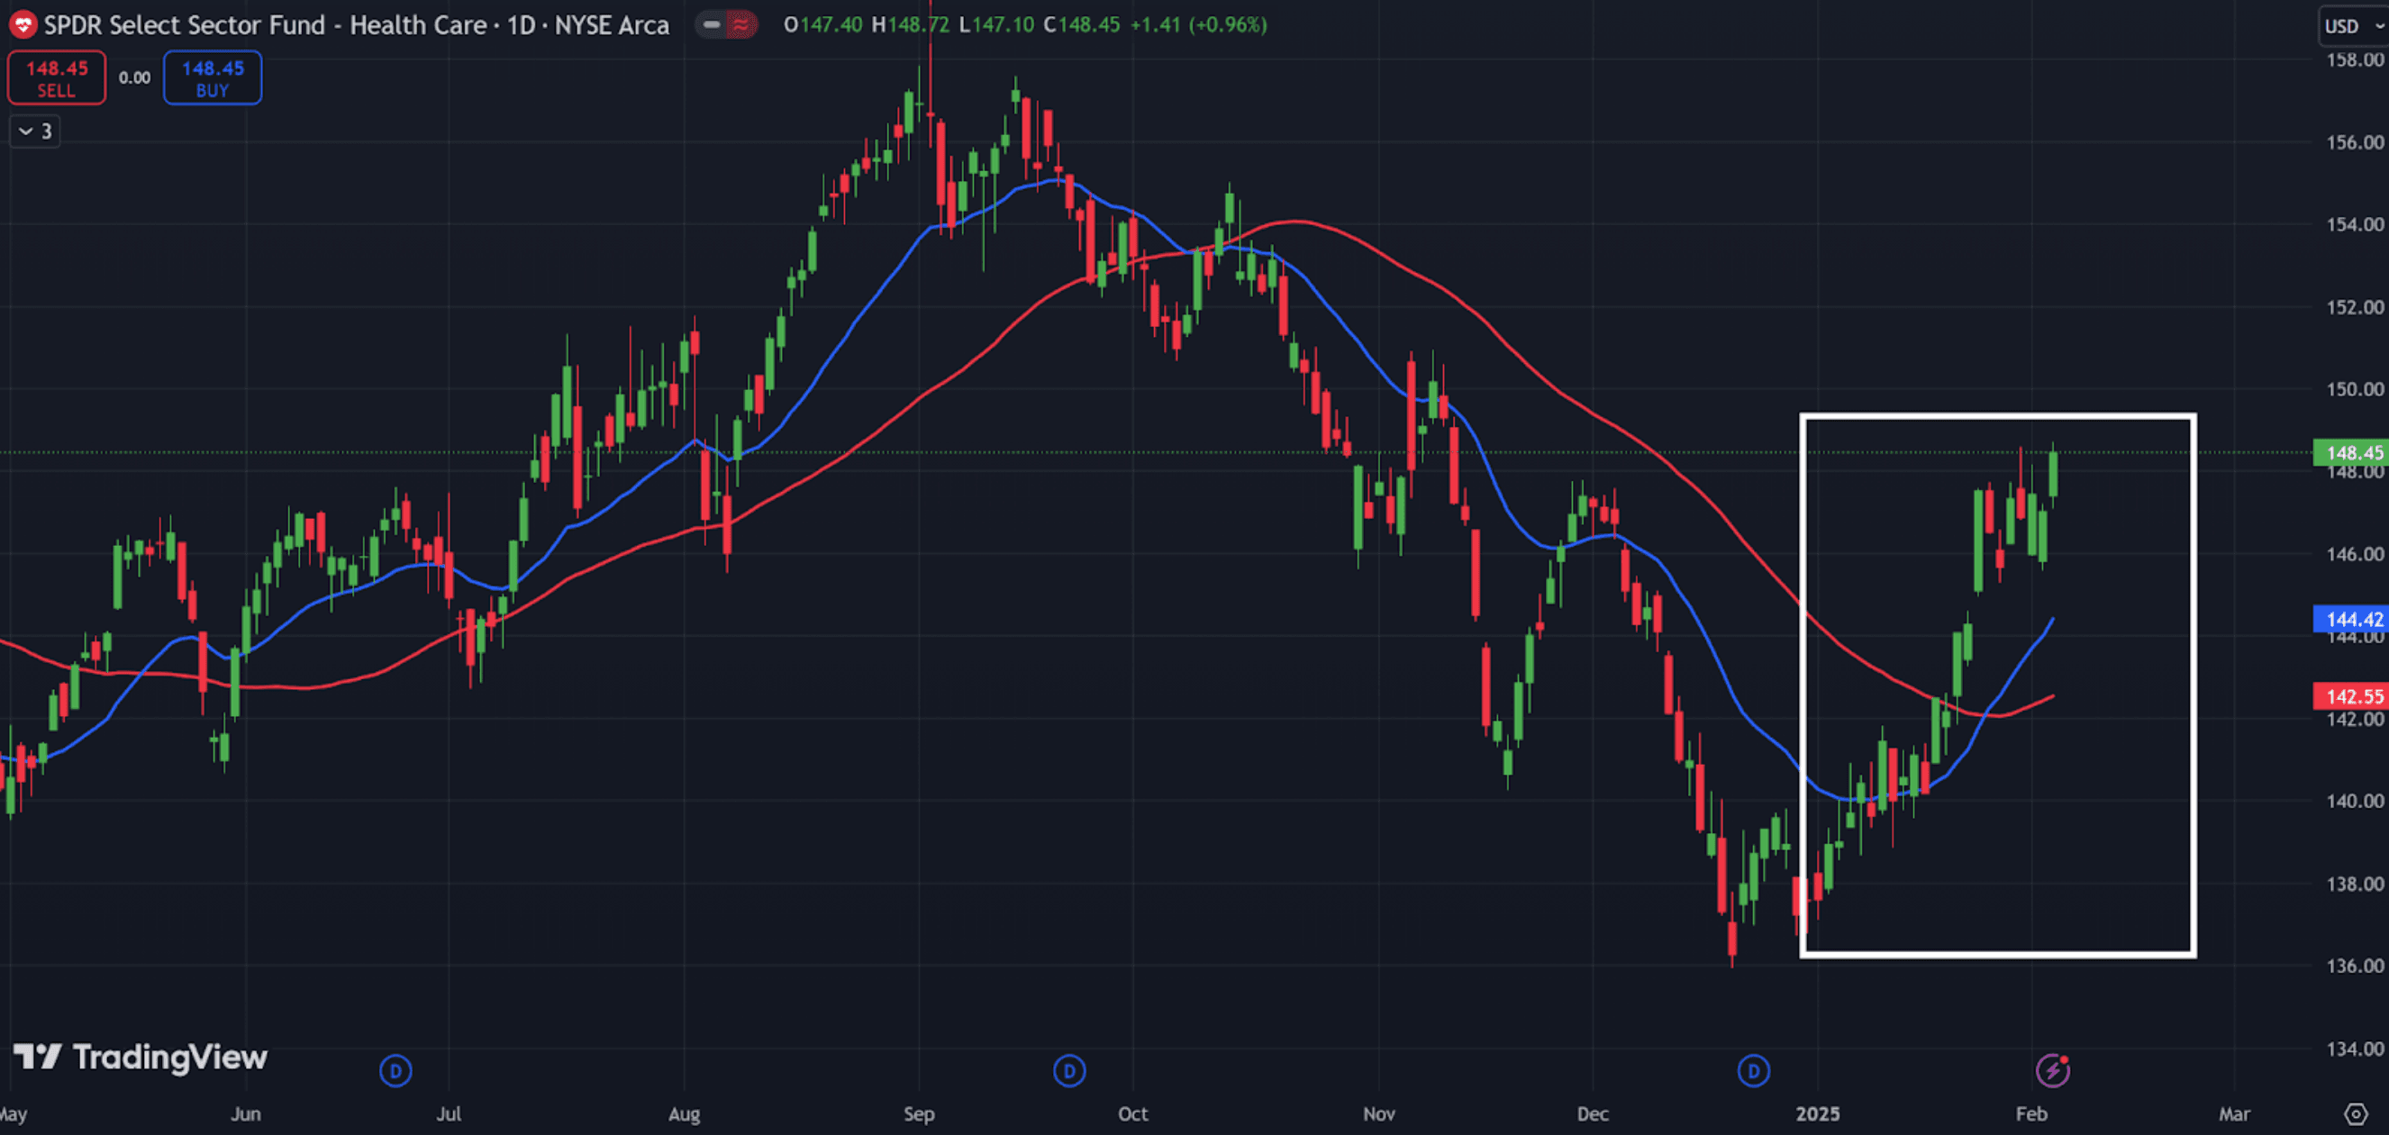
Task: Click the December dividend marker
Action: (1752, 1071)
